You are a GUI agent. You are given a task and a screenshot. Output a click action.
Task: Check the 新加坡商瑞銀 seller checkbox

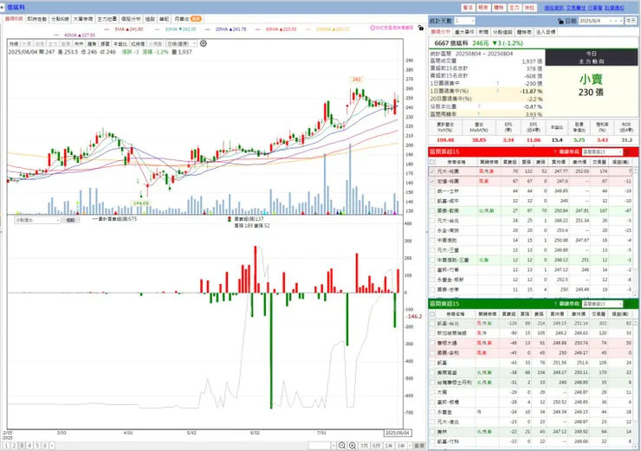(x=432, y=333)
